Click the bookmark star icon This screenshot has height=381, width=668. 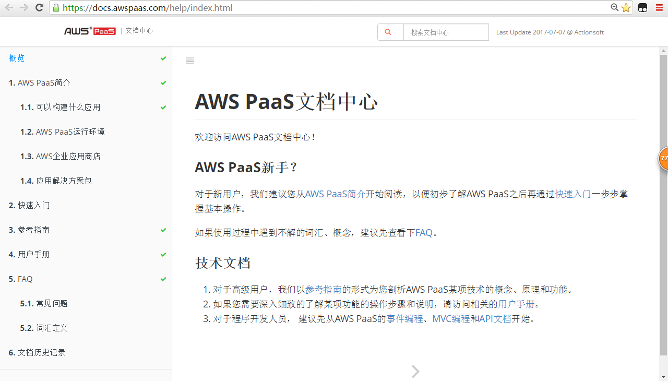click(x=626, y=8)
